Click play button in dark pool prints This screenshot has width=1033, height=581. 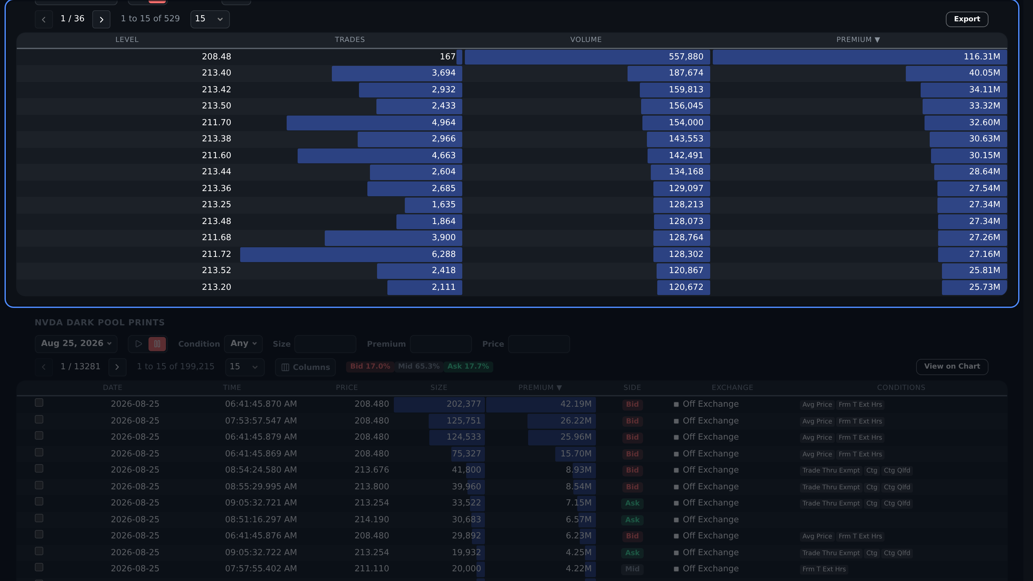pyautogui.click(x=139, y=344)
